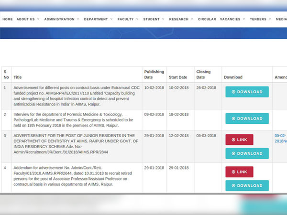Open the HOME menu item
287x215 pixels.
coord(8,19)
